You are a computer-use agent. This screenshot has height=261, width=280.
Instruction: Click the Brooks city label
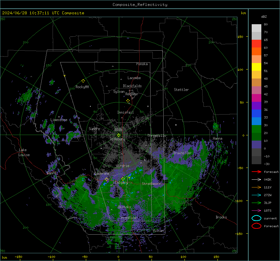221,217
